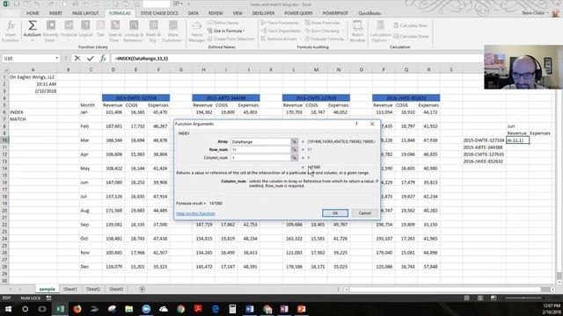Click the help question mark in dialog
Screen dimensions: 563x316
(x=356, y=124)
